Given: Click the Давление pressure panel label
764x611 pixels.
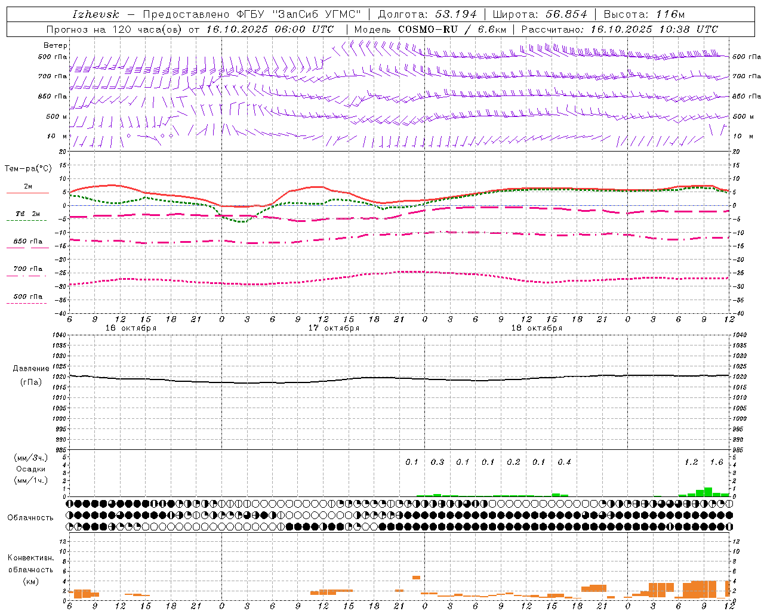Looking at the screenshot, I should pos(31,369).
